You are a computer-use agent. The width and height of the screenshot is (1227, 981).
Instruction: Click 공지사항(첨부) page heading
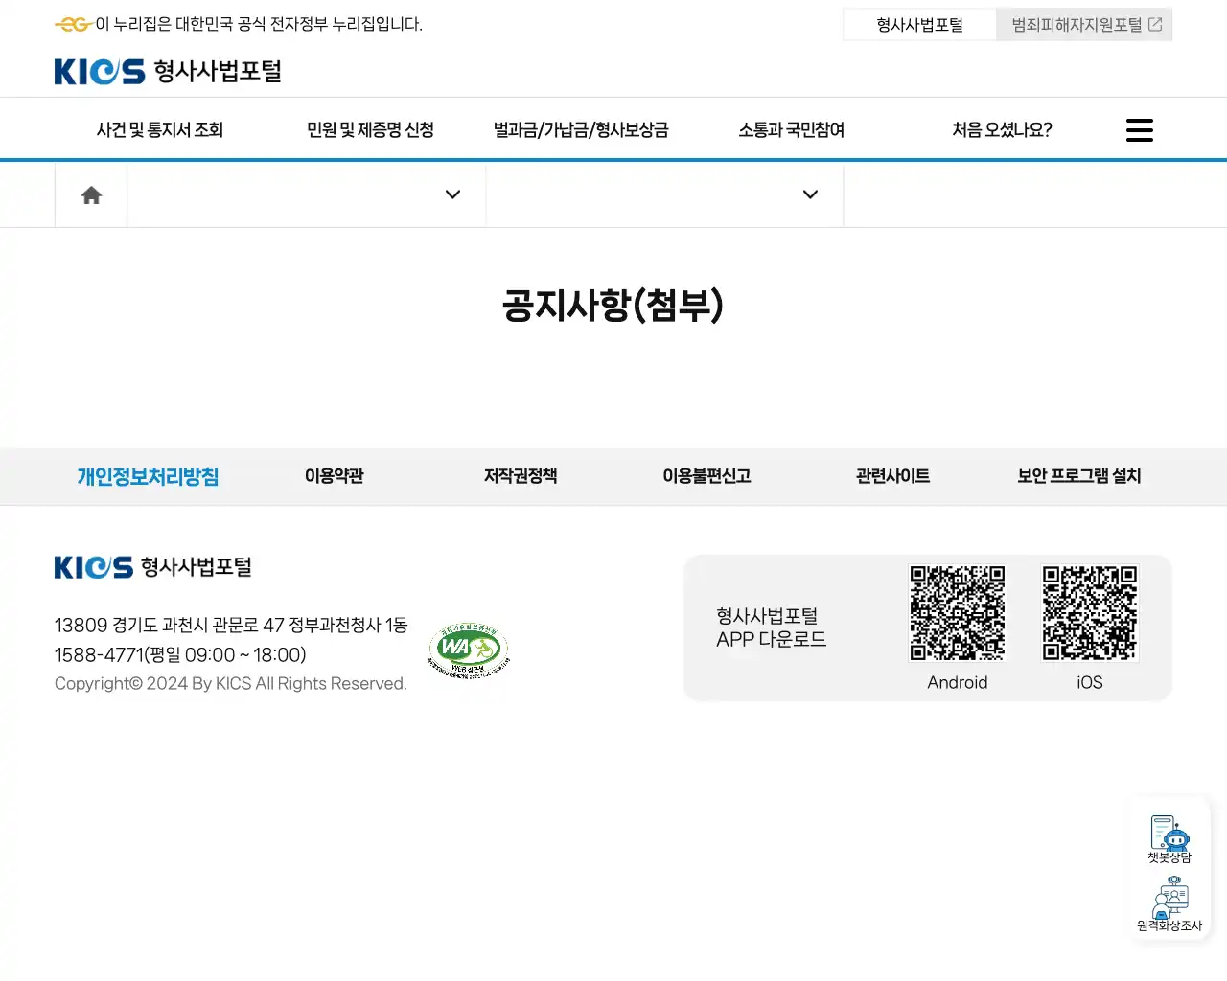[613, 306]
